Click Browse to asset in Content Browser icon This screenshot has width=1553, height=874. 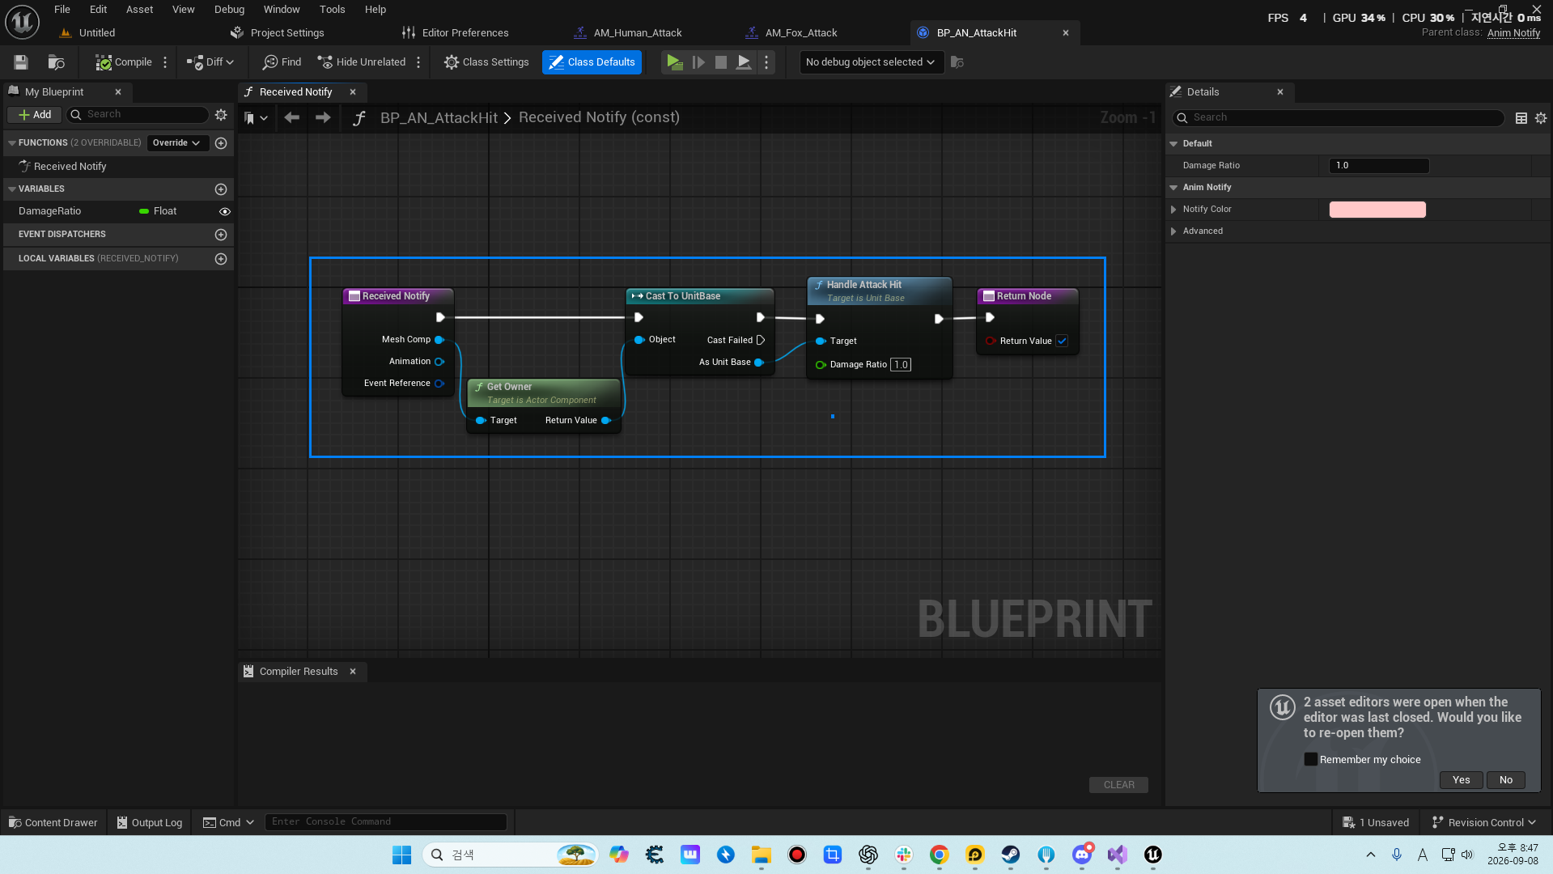56,62
